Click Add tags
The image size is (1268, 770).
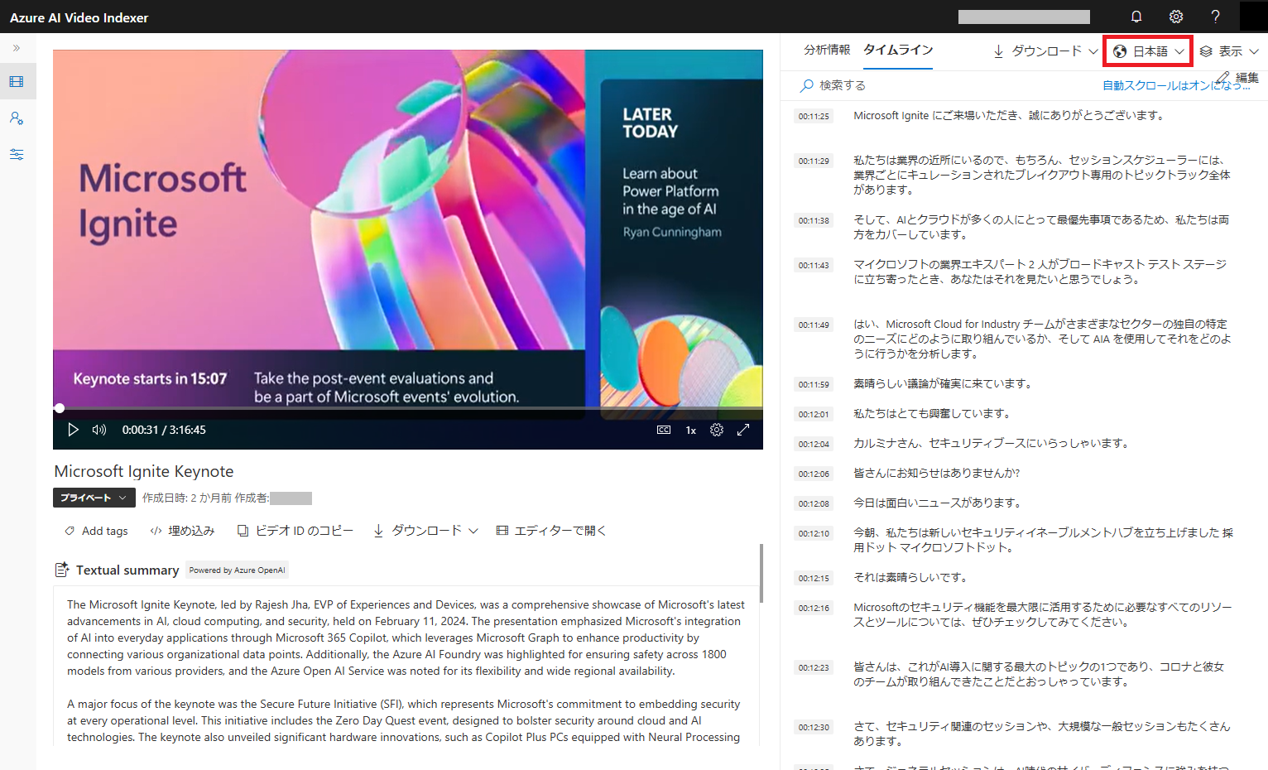click(x=96, y=531)
